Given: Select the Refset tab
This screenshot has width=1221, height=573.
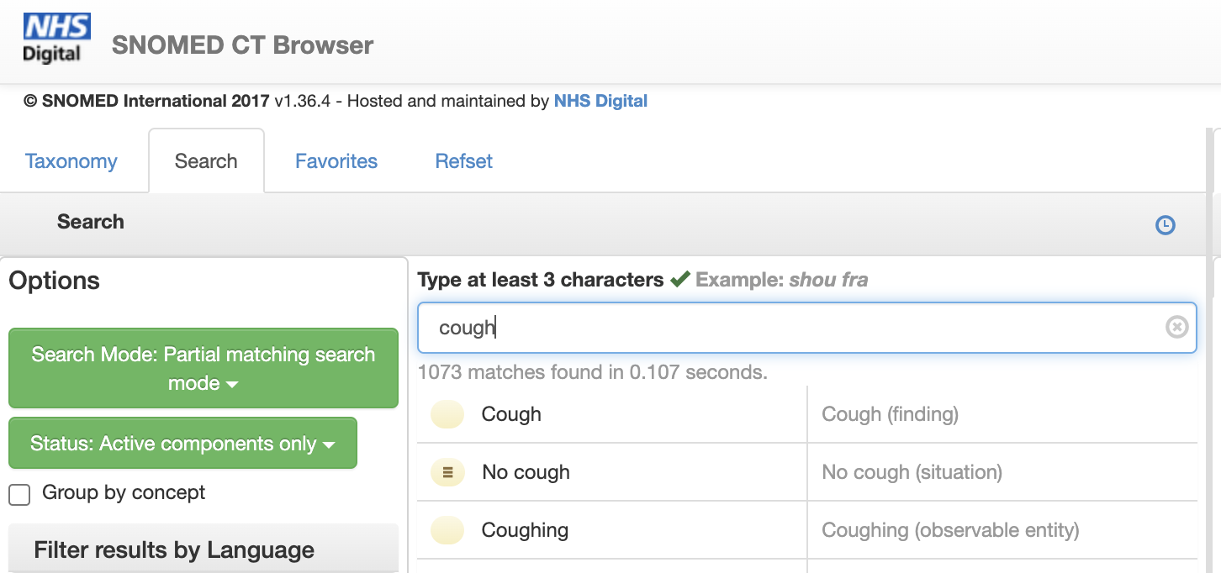Looking at the screenshot, I should (463, 161).
